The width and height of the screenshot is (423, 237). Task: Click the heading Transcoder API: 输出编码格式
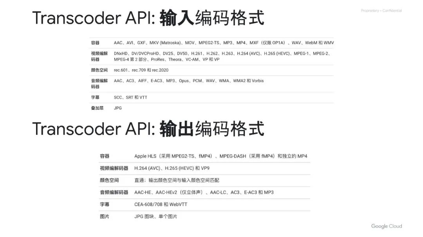click(x=148, y=129)
